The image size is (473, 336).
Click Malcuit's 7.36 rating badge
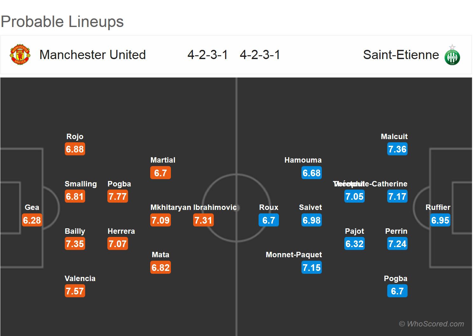(x=397, y=149)
